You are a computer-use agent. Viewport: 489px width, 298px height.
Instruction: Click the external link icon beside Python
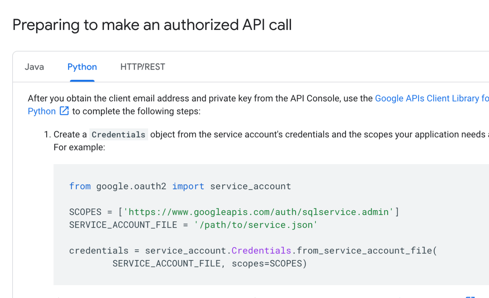pos(64,111)
